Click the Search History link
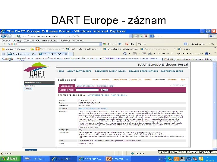The width and height of the screenshot is (217, 162). [x=120, y=79]
